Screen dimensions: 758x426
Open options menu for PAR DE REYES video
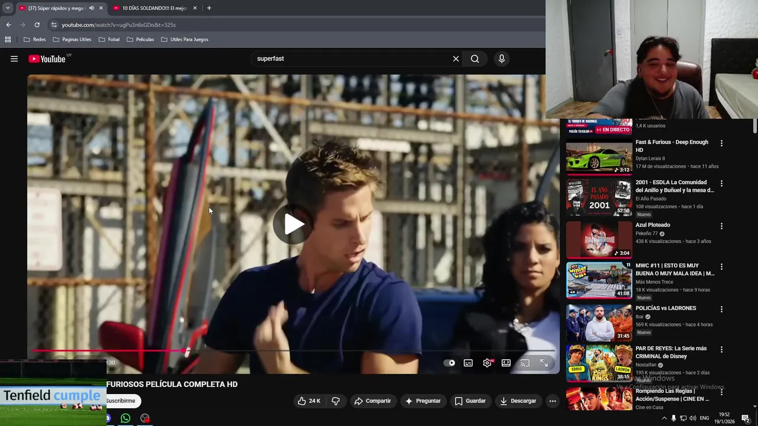pyautogui.click(x=721, y=350)
